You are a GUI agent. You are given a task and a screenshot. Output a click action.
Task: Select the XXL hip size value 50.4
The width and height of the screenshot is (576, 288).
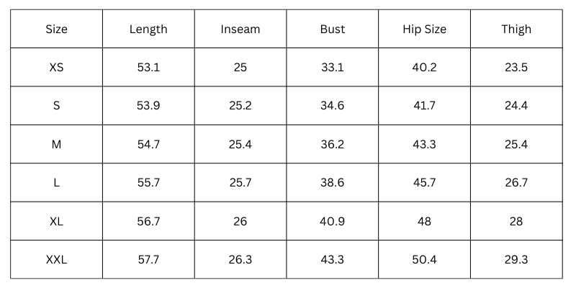424,259
